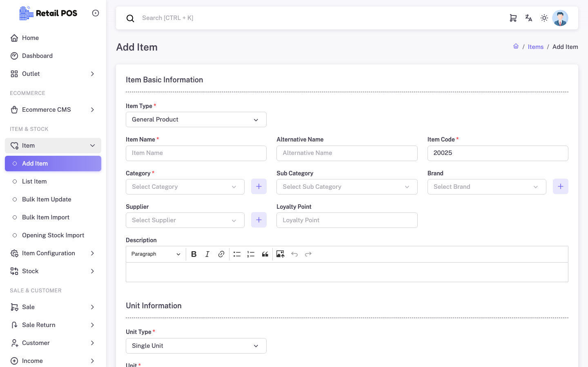Toggle light/dark theme sun icon
Image resolution: width=588 pixels, height=367 pixels.
544,18
